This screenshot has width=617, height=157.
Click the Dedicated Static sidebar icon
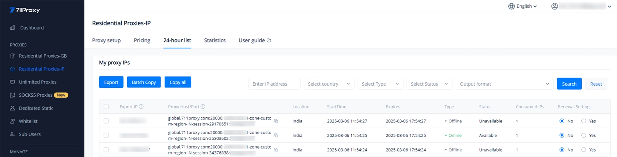(x=12, y=108)
